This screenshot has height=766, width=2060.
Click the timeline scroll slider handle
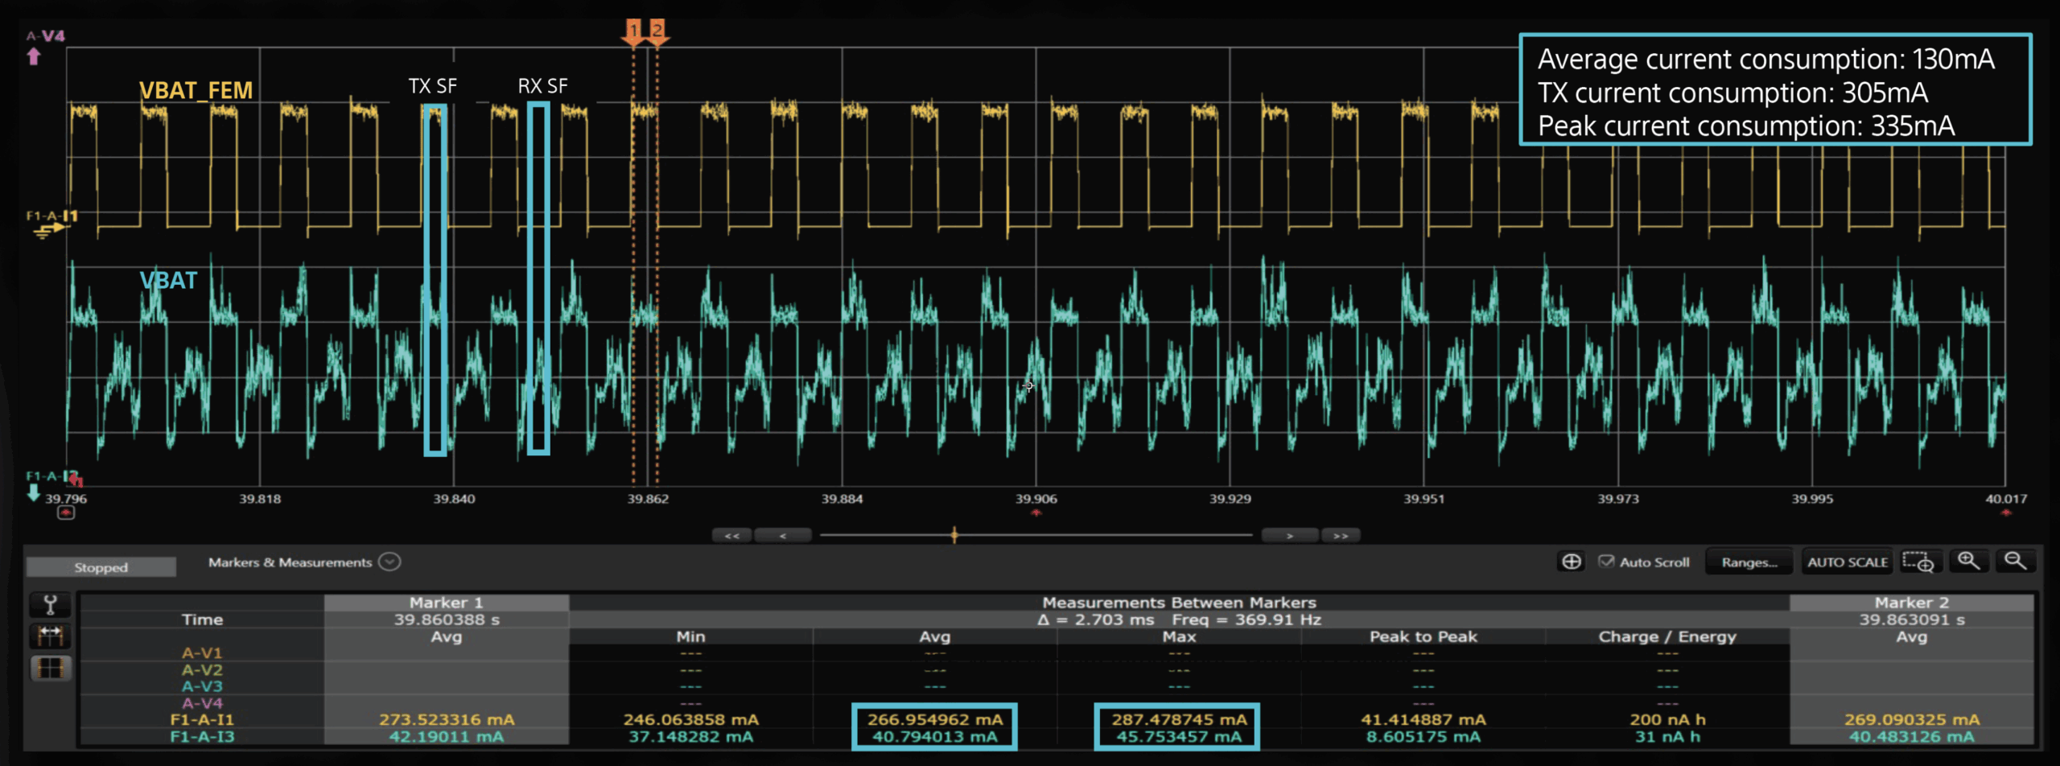pos(954,535)
